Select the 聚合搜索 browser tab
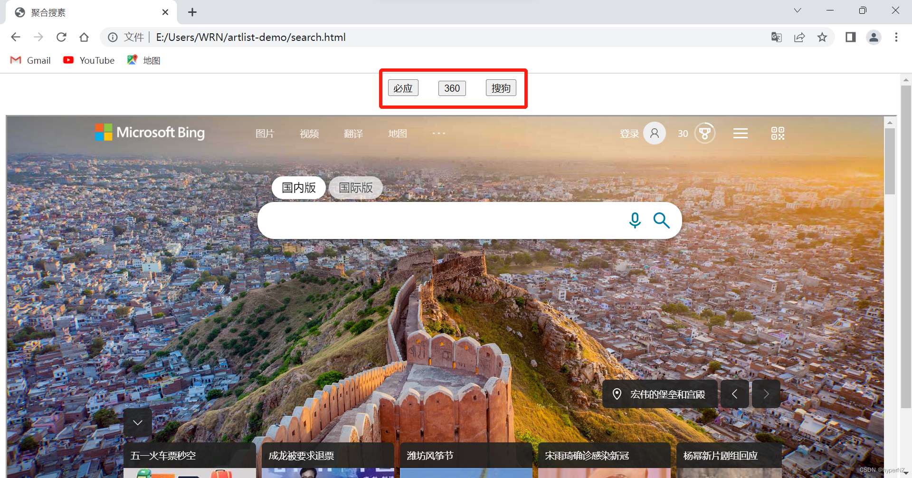 click(x=91, y=12)
